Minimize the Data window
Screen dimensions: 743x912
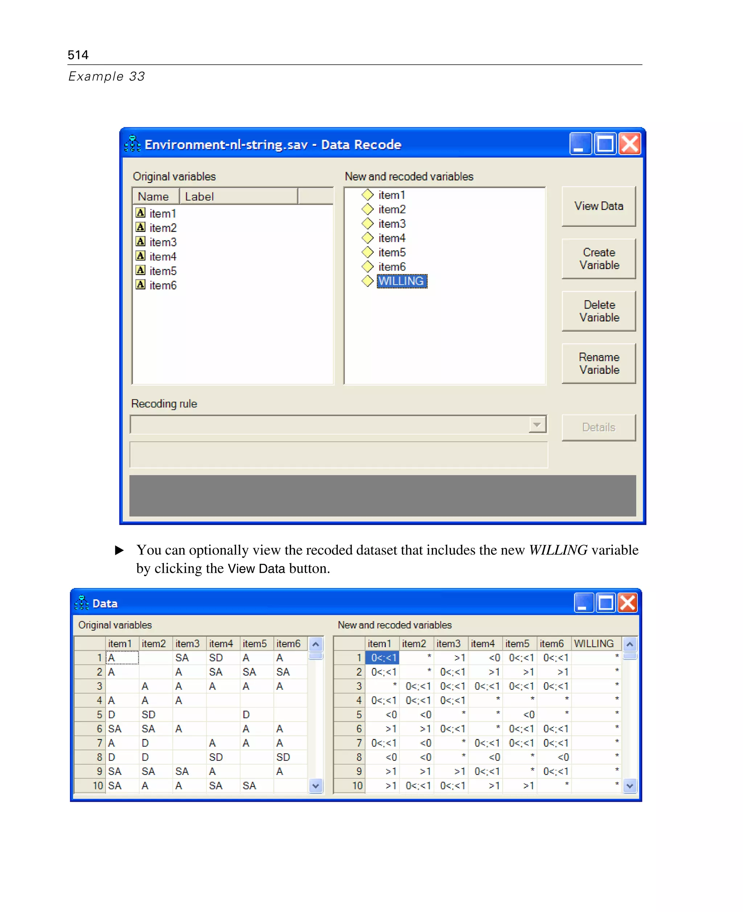[584, 603]
